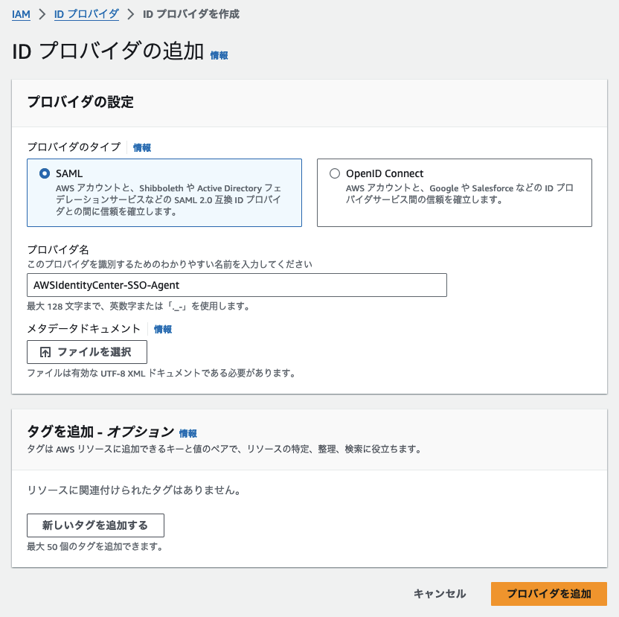Click the ID プロバイダを作成 breadcrumb text
The height and width of the screenshot is (617, 619).
191,14
